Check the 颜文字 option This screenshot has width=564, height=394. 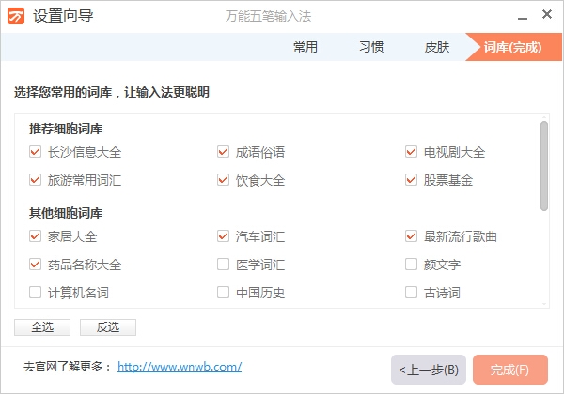click(x=412, y=265)
